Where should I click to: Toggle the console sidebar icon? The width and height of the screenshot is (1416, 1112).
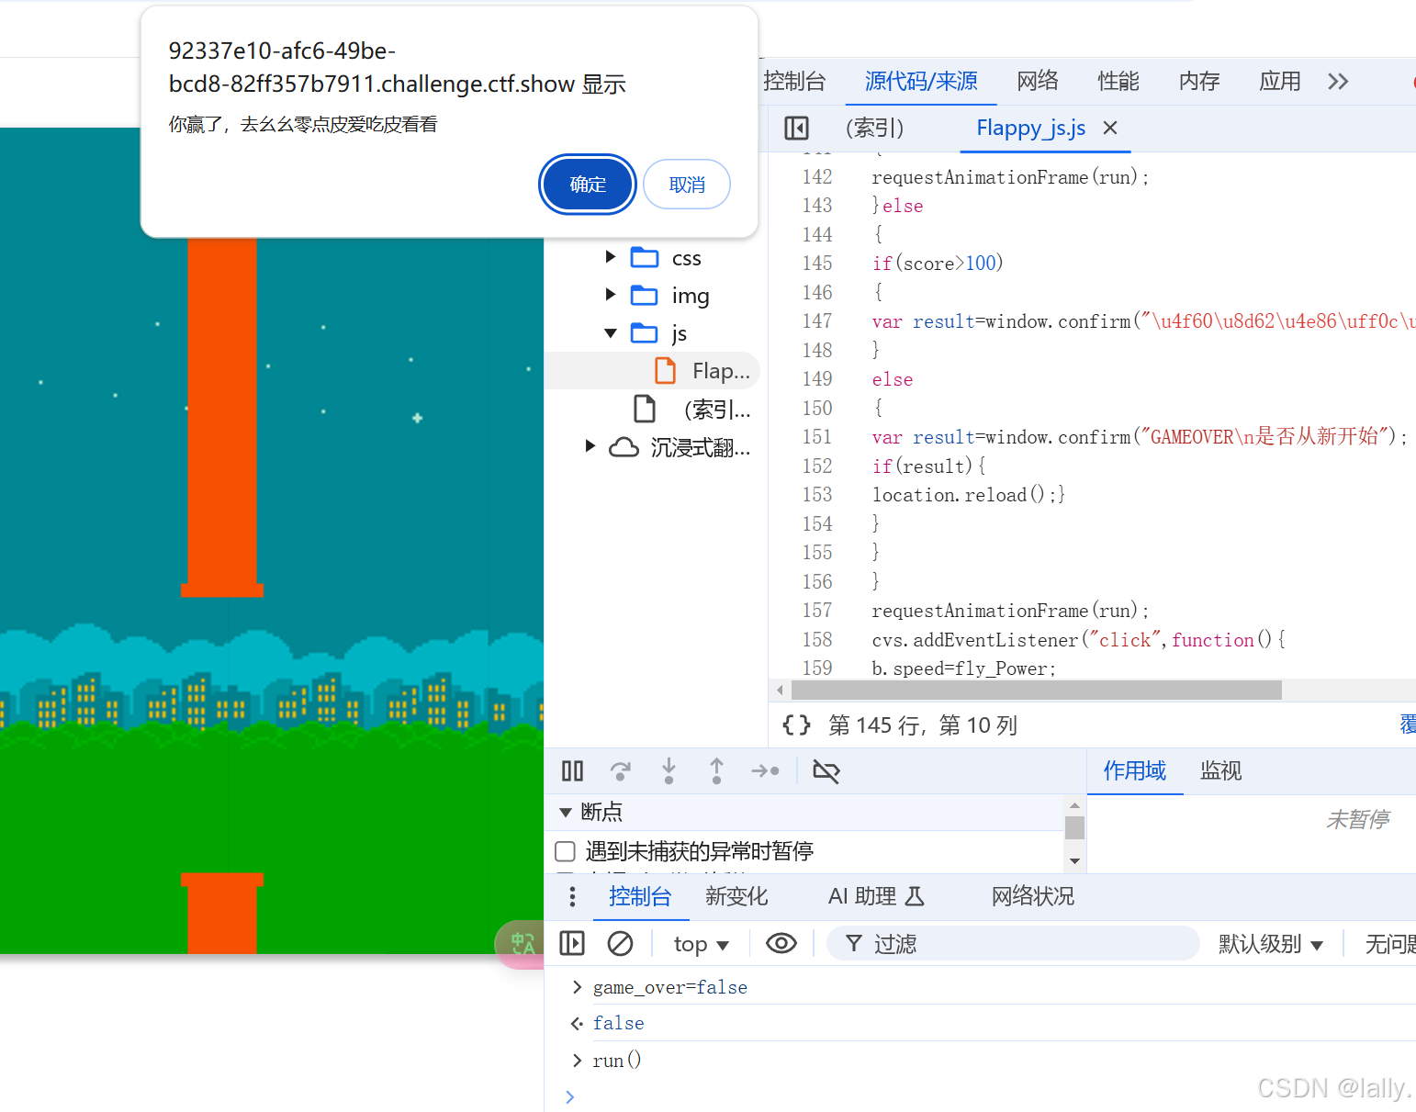coord(572,943)
